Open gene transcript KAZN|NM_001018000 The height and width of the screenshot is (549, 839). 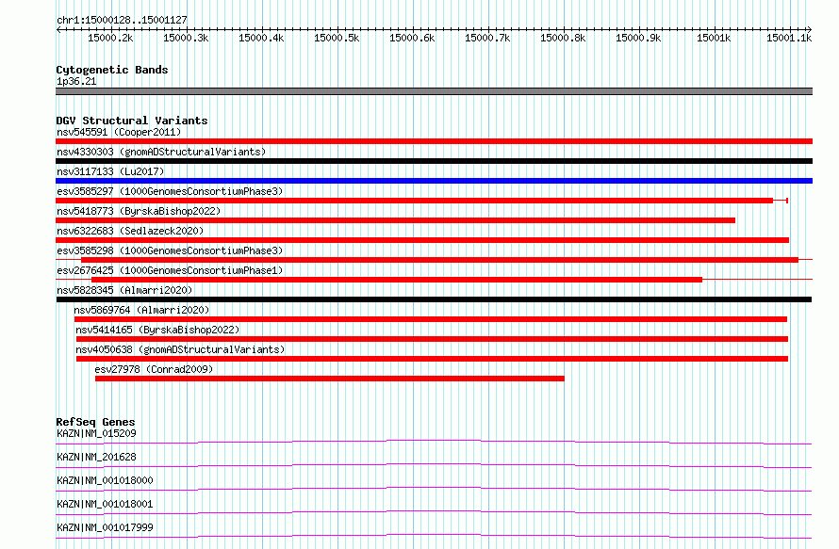click(x=105, y=480)
